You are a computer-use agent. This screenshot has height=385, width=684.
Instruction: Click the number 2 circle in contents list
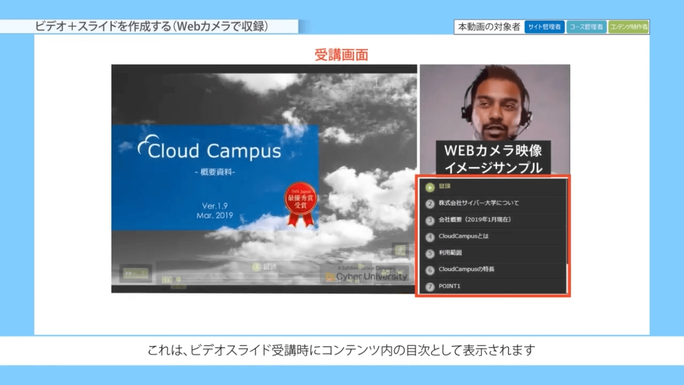coord(430,203)
